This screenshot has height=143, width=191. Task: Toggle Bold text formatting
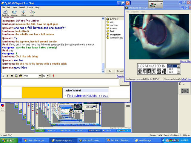[x=3, y=76]
